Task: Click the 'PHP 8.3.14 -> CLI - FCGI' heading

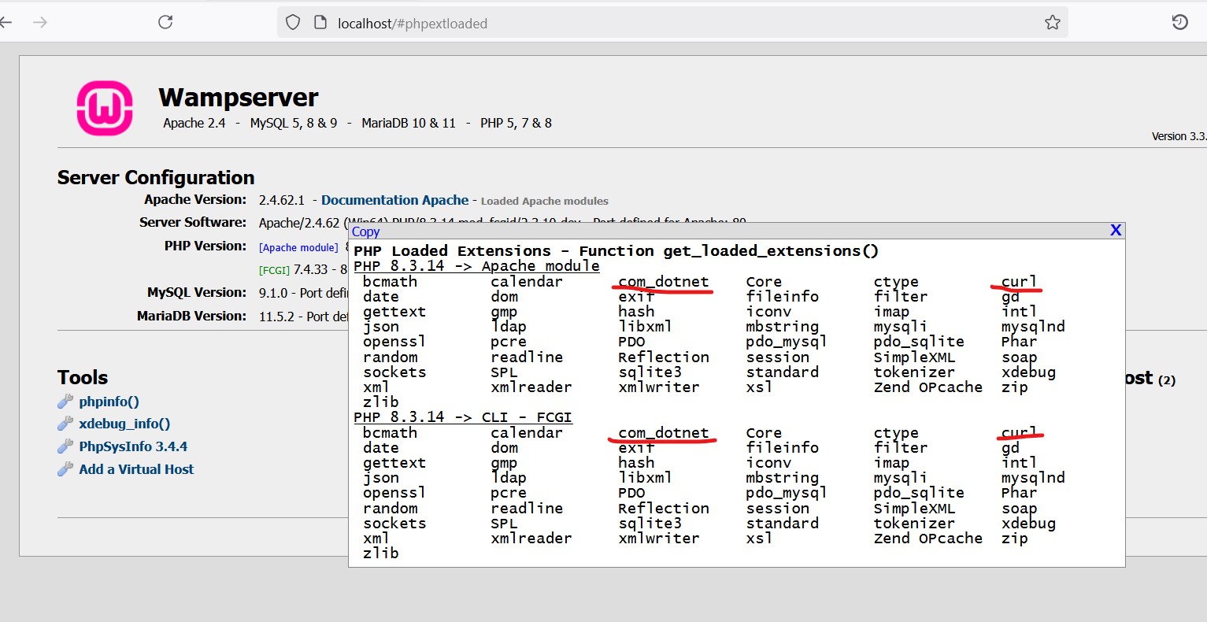Action: point(463,417)
